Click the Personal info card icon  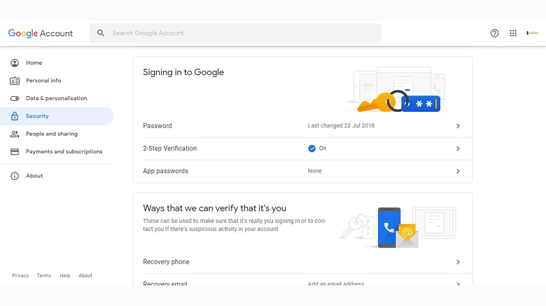coord(14,80)
